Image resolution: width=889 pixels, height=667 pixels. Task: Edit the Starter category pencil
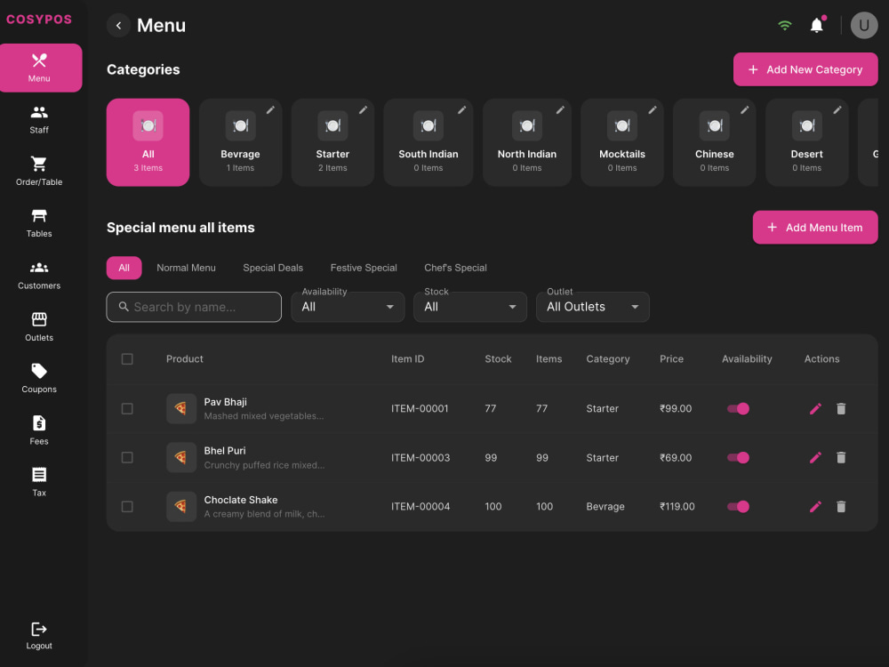[363, 110]
